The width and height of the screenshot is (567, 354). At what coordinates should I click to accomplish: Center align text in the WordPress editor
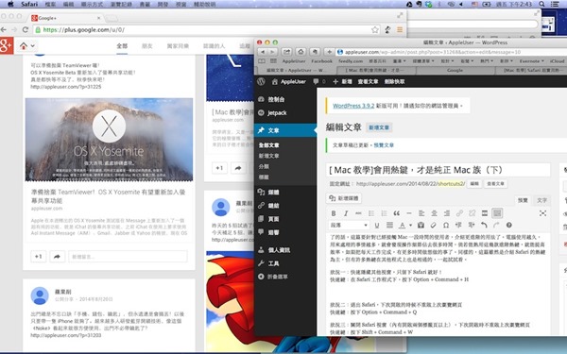[x=434, y=213]
